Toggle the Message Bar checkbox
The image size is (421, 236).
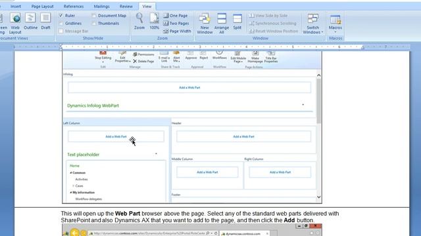pyautogui.click(x=61, y=31)
